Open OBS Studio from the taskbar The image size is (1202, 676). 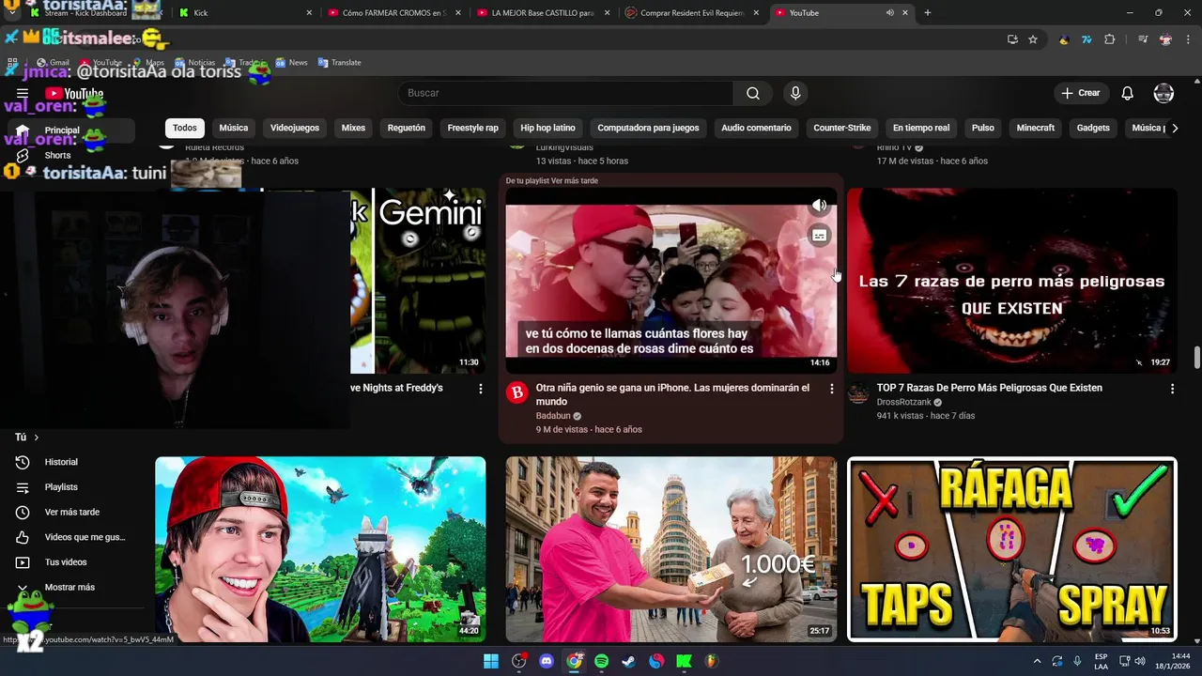point(518,661)
